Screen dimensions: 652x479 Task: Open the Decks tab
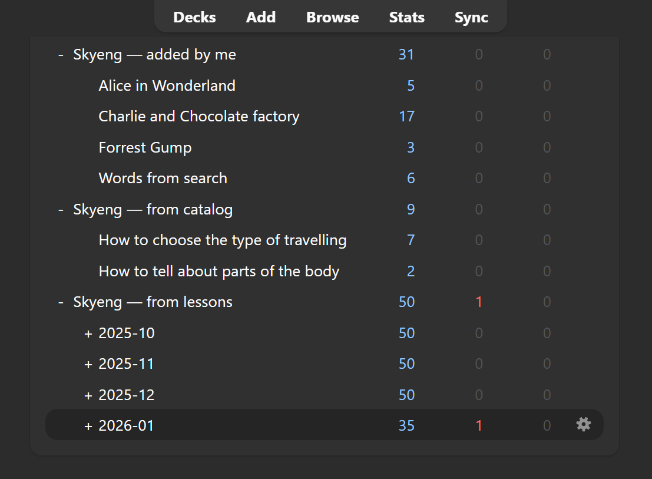194,17
